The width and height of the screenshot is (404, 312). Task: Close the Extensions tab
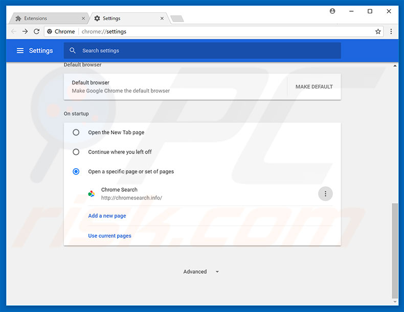(x=83, y=18)
